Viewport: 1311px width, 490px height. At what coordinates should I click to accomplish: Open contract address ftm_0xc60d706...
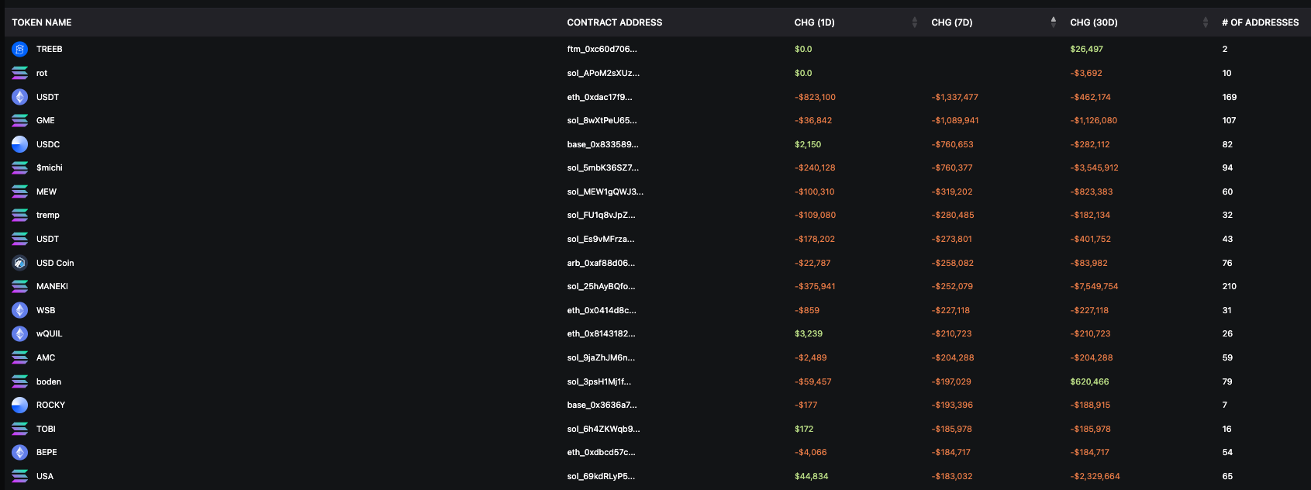602,49
